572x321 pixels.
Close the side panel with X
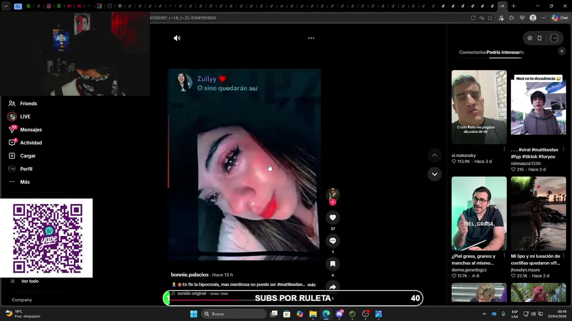click(562, 51)
